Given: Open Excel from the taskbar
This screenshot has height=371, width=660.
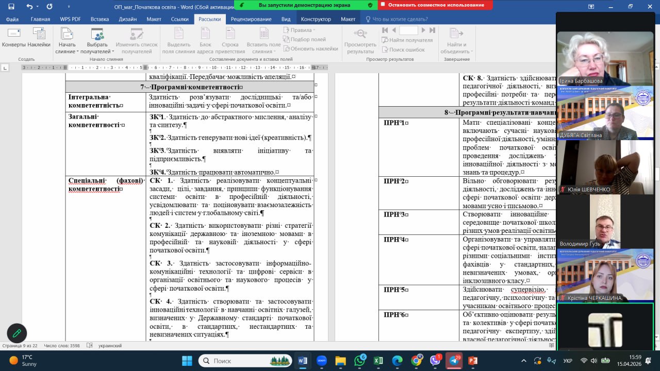Looking at the screenshot, I should (x=378, y=361).
